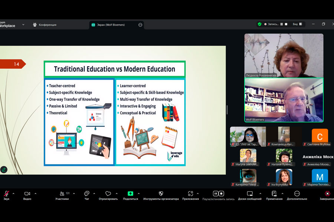Click the text Interactive & Engaging
334x222 pixels.
point(138,106)
